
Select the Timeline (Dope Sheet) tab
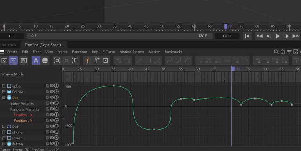[x=44, y=45]
